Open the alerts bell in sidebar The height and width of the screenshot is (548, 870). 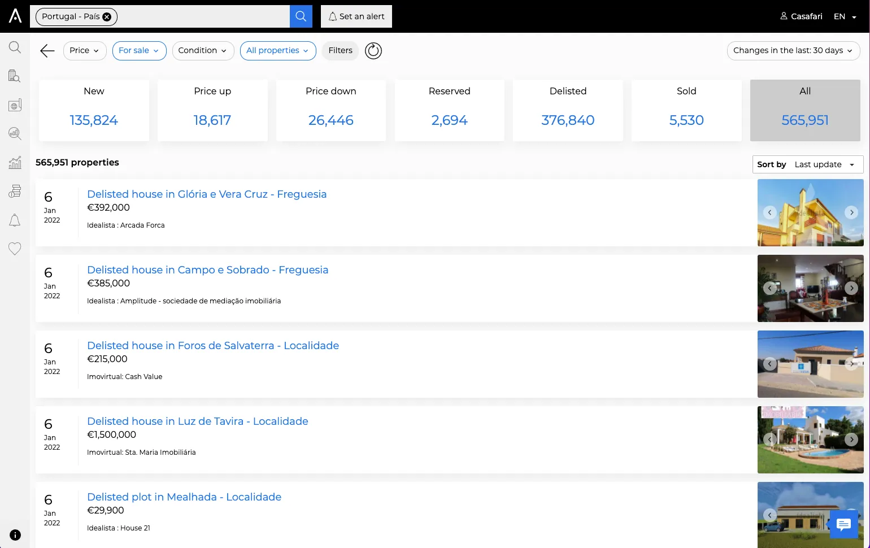[15, 220]
